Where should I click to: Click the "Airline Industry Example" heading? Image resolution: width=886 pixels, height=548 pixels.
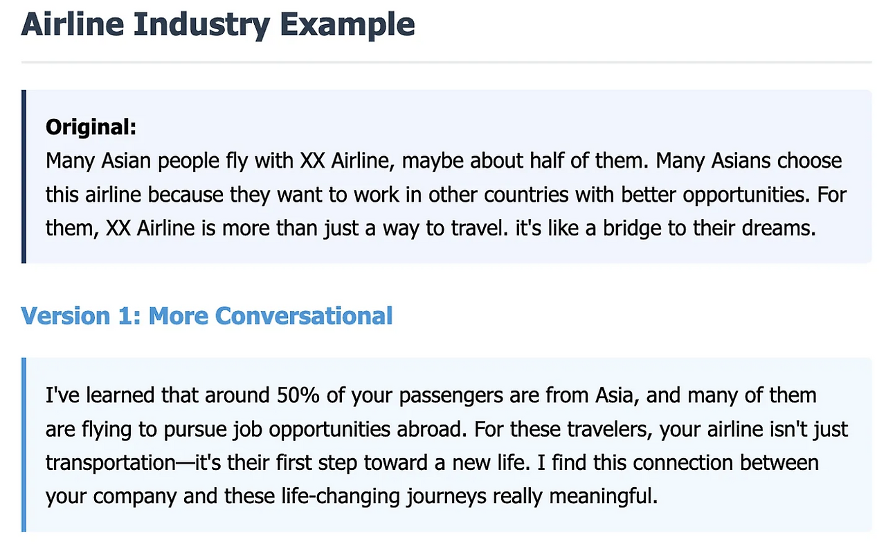(218, 24)
